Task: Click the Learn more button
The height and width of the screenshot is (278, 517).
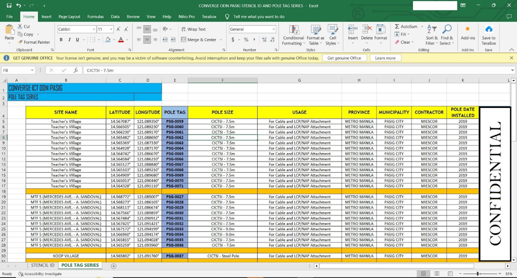Action: pyautogui.click(x=385, y=58)
